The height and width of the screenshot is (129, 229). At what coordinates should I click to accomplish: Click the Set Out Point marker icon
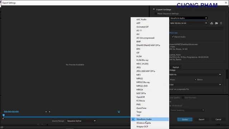tap(50, 112)
